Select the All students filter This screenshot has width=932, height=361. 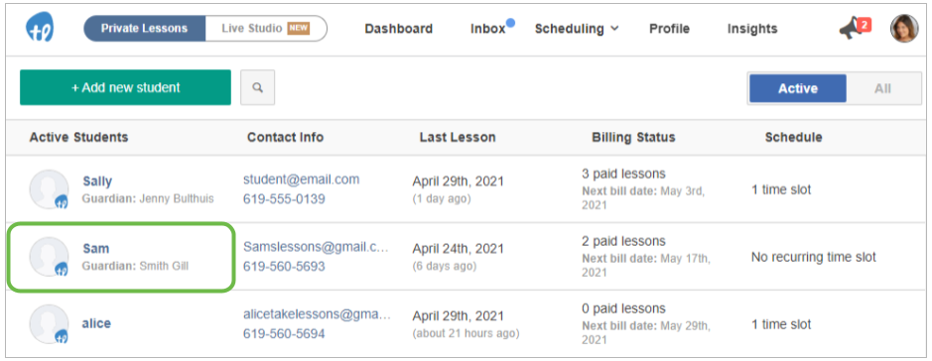(882, 88)
